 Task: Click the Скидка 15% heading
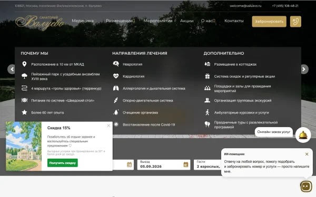click(x=59, y=128)
